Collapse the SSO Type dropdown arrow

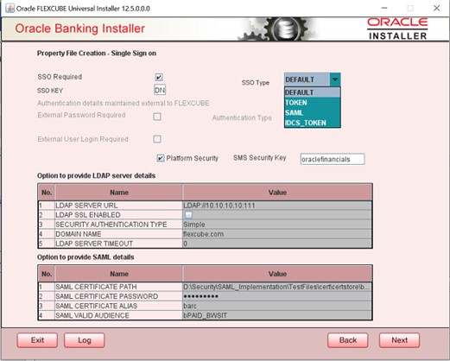(335, 79)
